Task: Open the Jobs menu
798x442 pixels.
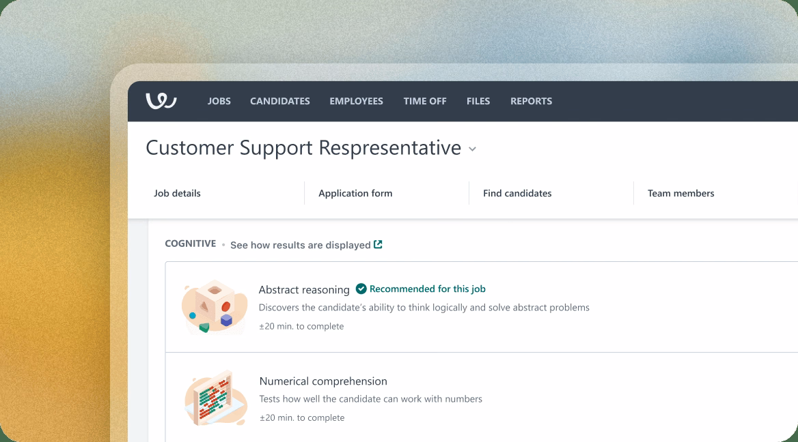Action: pos(219,101)
